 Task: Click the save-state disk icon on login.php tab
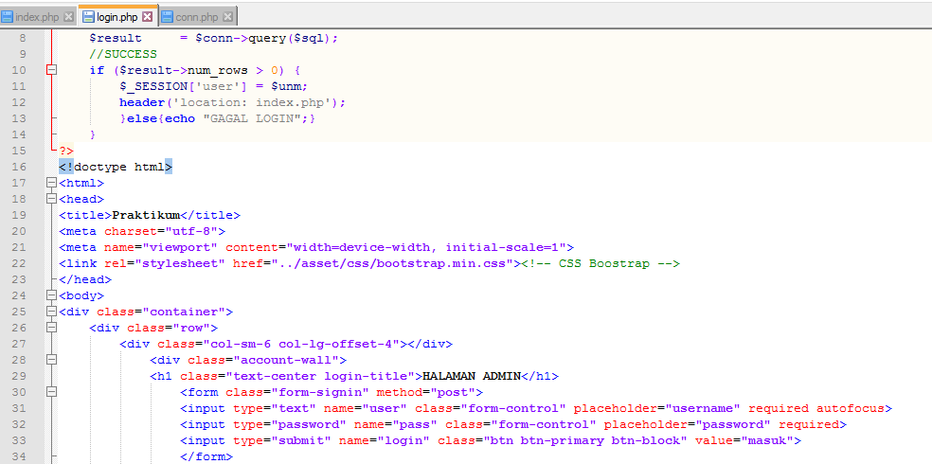tap(88, 17)
